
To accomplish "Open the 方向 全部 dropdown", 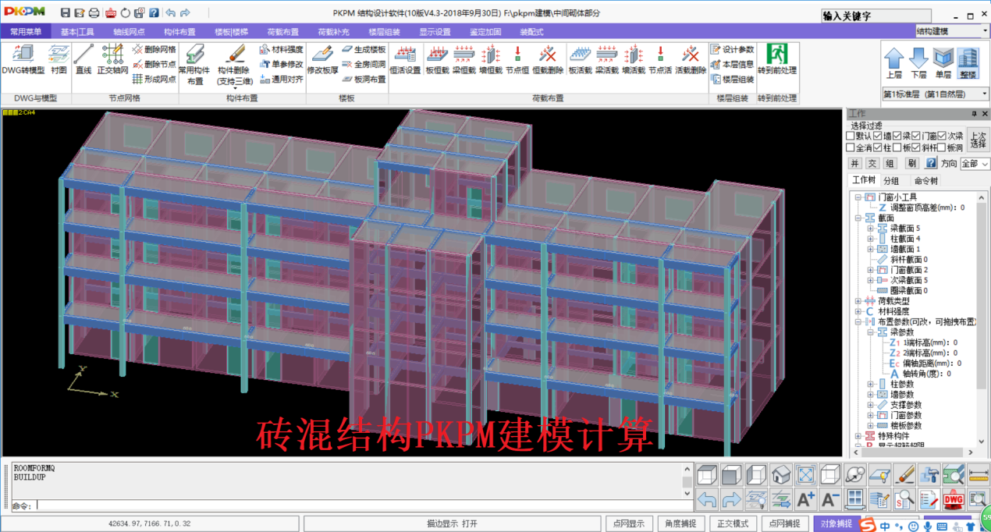I will pos(975,164).
